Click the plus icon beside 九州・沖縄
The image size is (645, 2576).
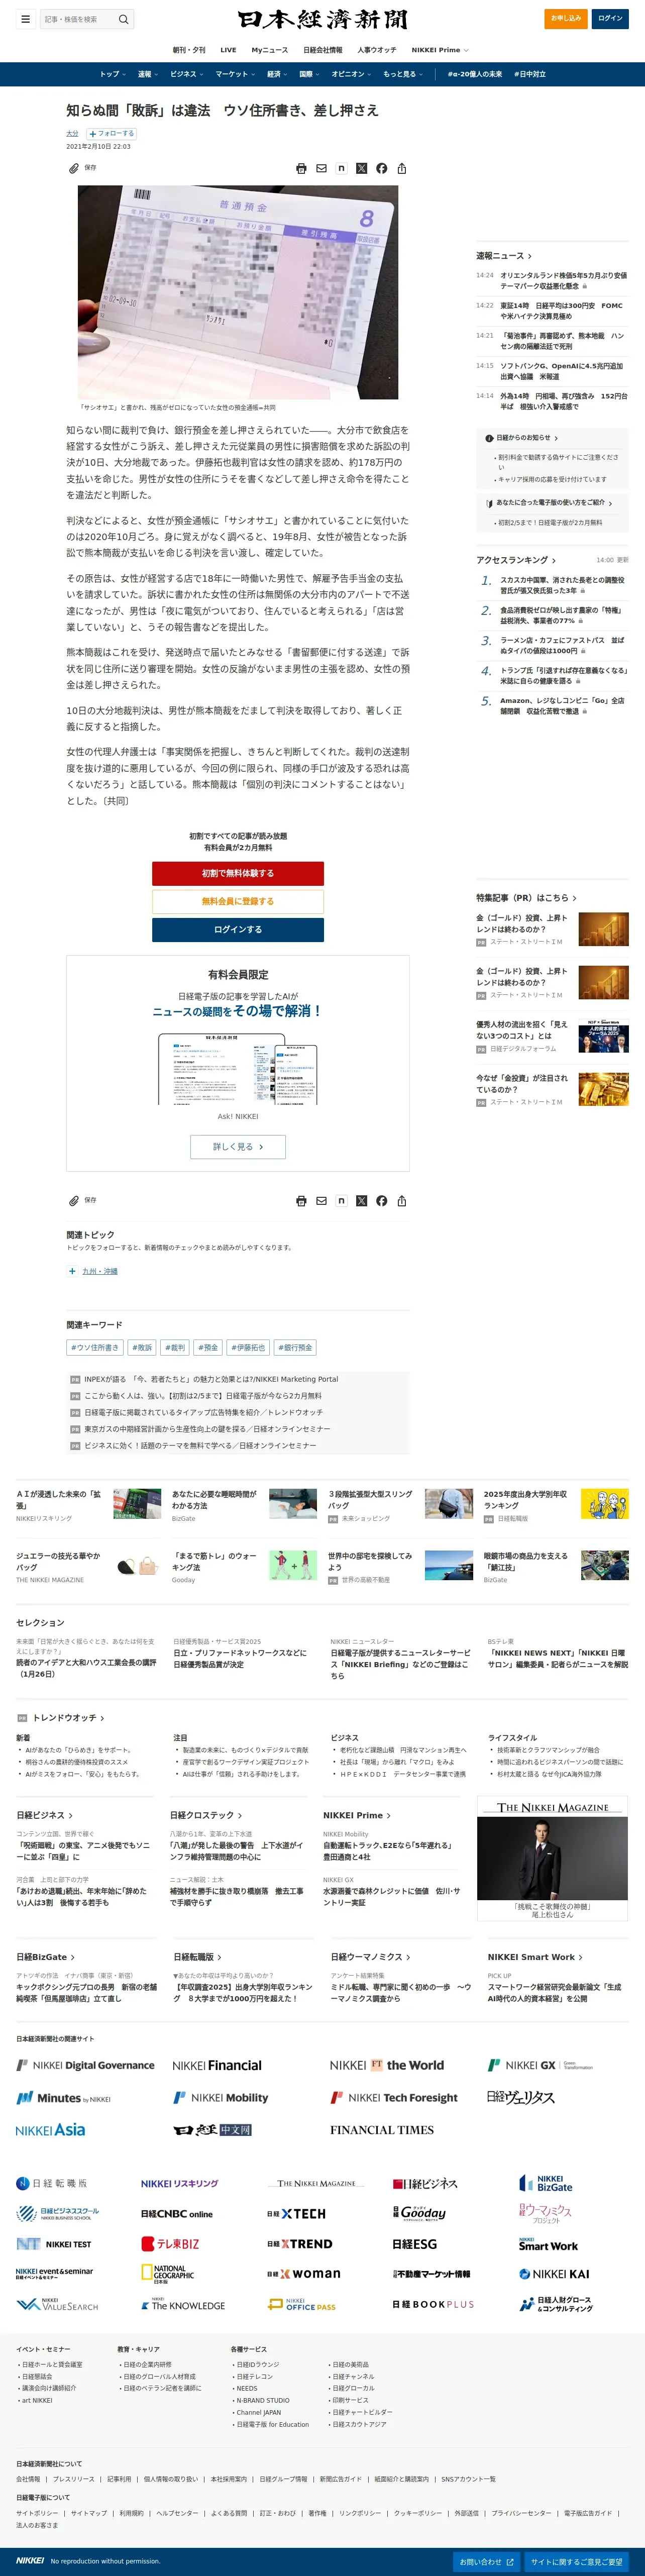[x=72, y=1271]
